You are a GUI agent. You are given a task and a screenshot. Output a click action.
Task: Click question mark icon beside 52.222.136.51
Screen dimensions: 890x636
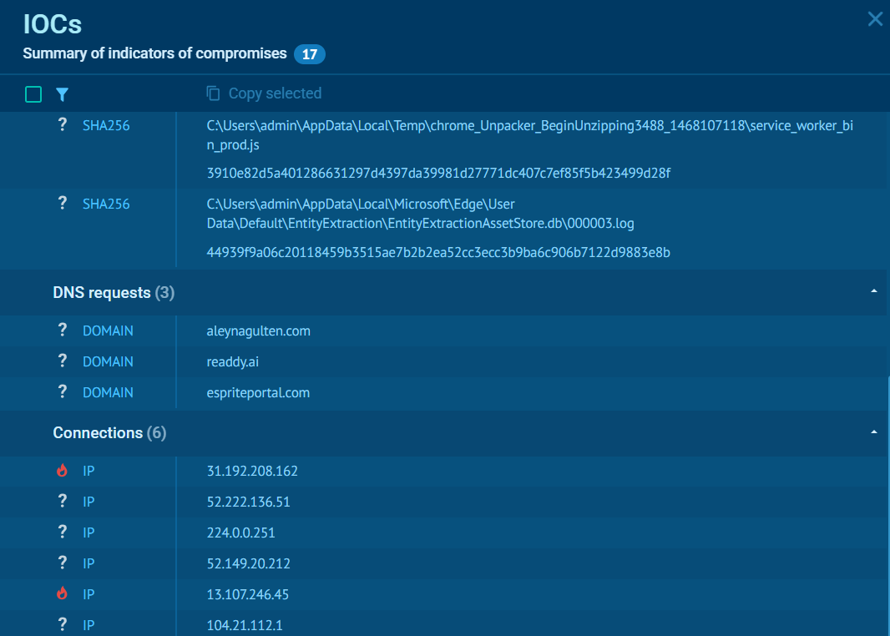pyautogui.click(x=62, y=502)
